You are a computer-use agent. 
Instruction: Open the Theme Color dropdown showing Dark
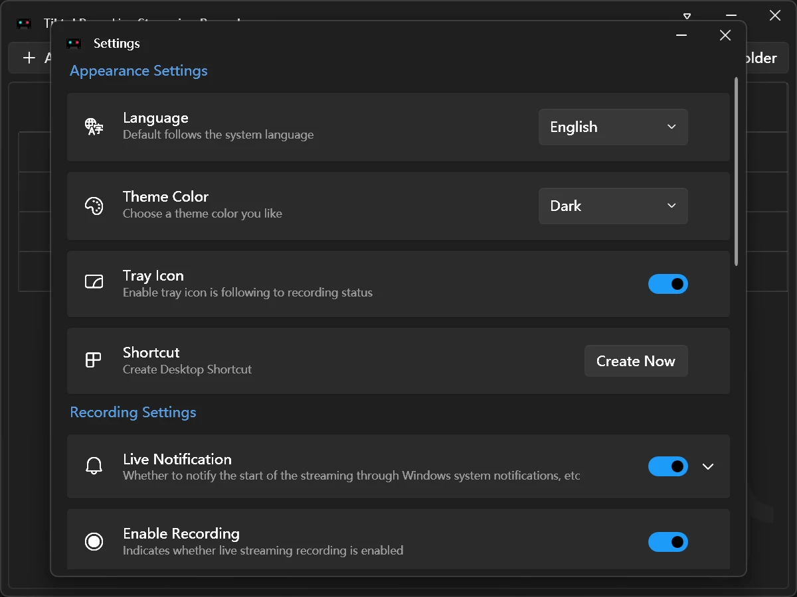[x=613, y=206]
